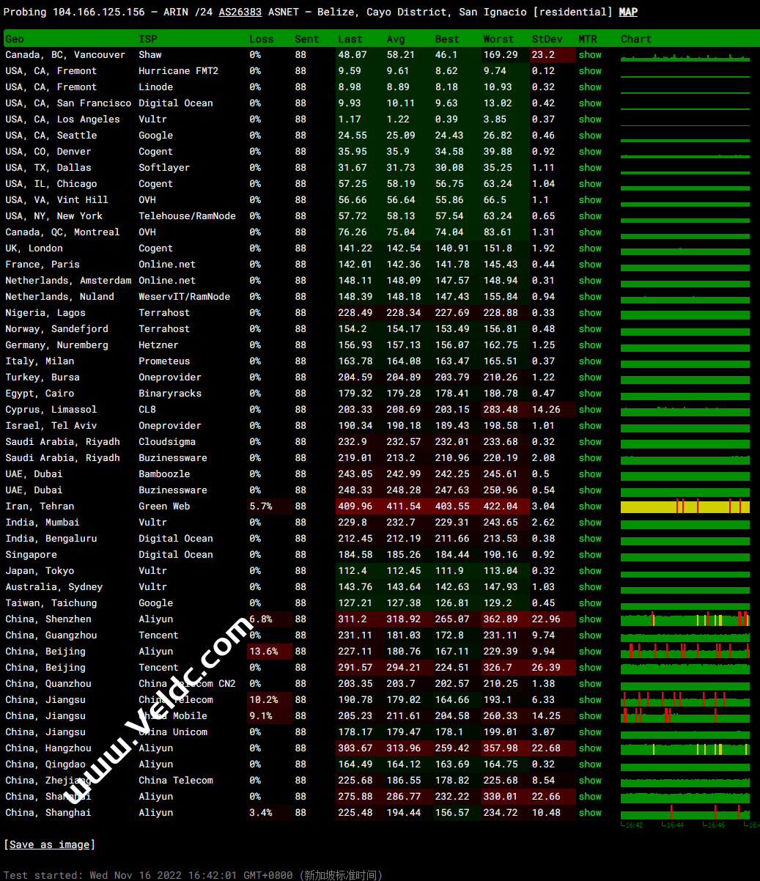Click the Taiwan, Taichung geo cell

[51, 603]
